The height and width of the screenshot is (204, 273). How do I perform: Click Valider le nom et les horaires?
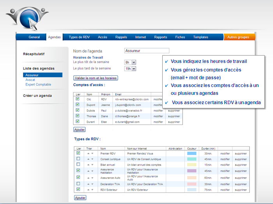click(x=96, y=78)
